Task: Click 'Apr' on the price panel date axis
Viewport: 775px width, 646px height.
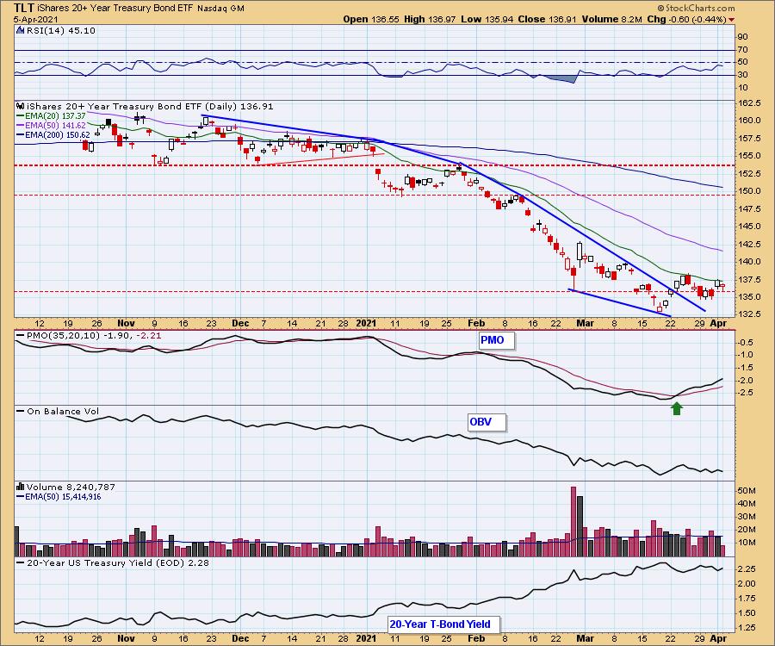Action: pos(718,323)
